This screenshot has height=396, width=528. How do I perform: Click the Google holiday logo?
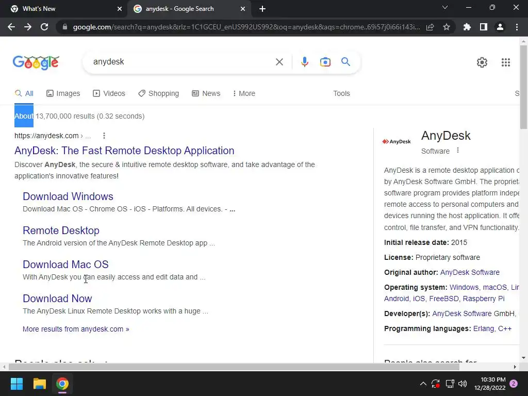coord(36,62)
